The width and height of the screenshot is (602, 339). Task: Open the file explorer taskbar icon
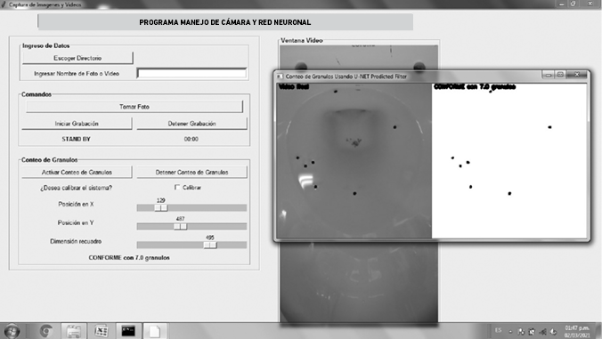click(x=74, y=331)
